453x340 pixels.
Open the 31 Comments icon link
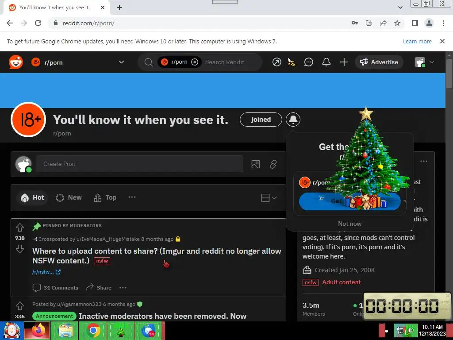55,288
